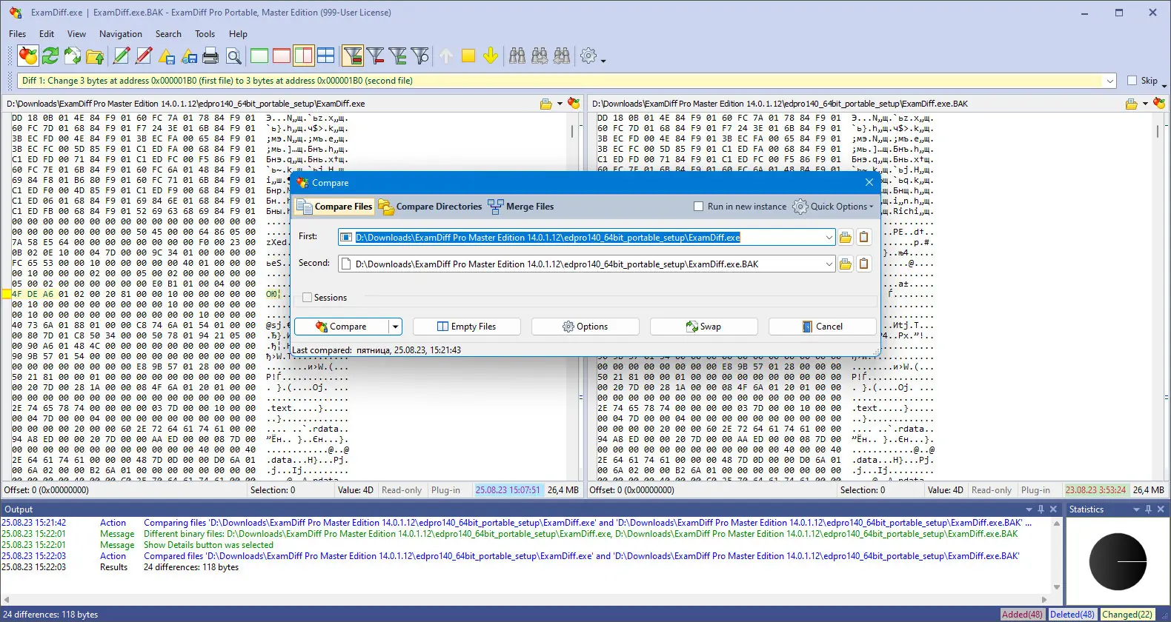Expand the Second file path history dropdown
The image size is (1171, 622).
pos(829,264)
